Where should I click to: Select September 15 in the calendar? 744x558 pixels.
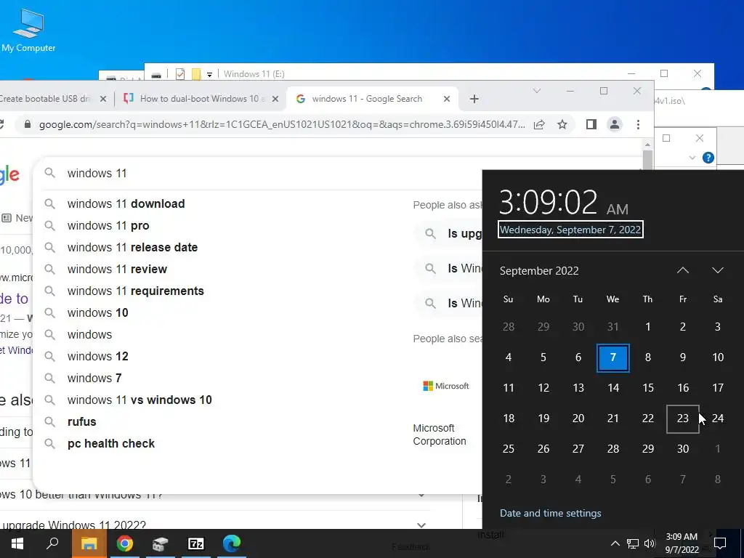pos(648,388)
